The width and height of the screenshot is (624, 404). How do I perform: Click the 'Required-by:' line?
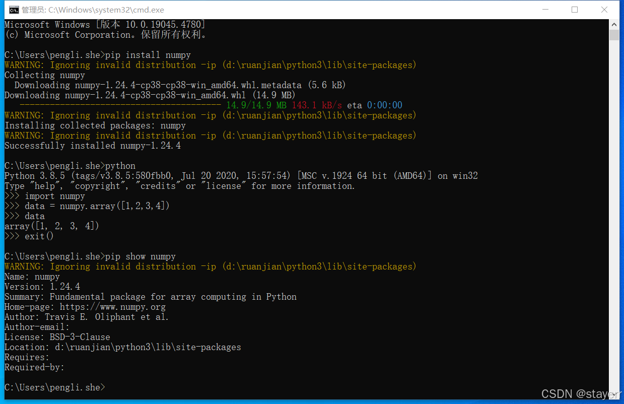point(35,367)
